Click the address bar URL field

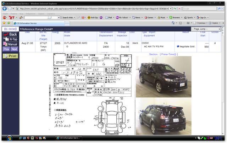coord(93,8)
